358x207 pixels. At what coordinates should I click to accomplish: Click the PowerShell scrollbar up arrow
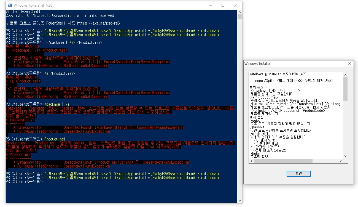tap(239, 12)
